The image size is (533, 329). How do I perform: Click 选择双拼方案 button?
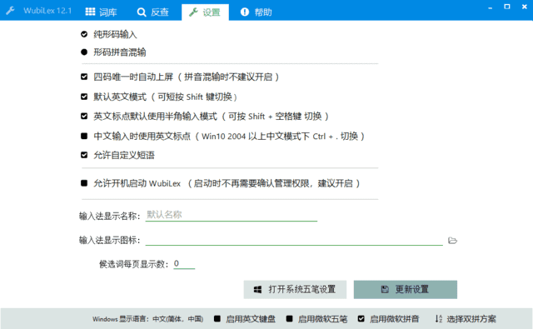point(466,319)
